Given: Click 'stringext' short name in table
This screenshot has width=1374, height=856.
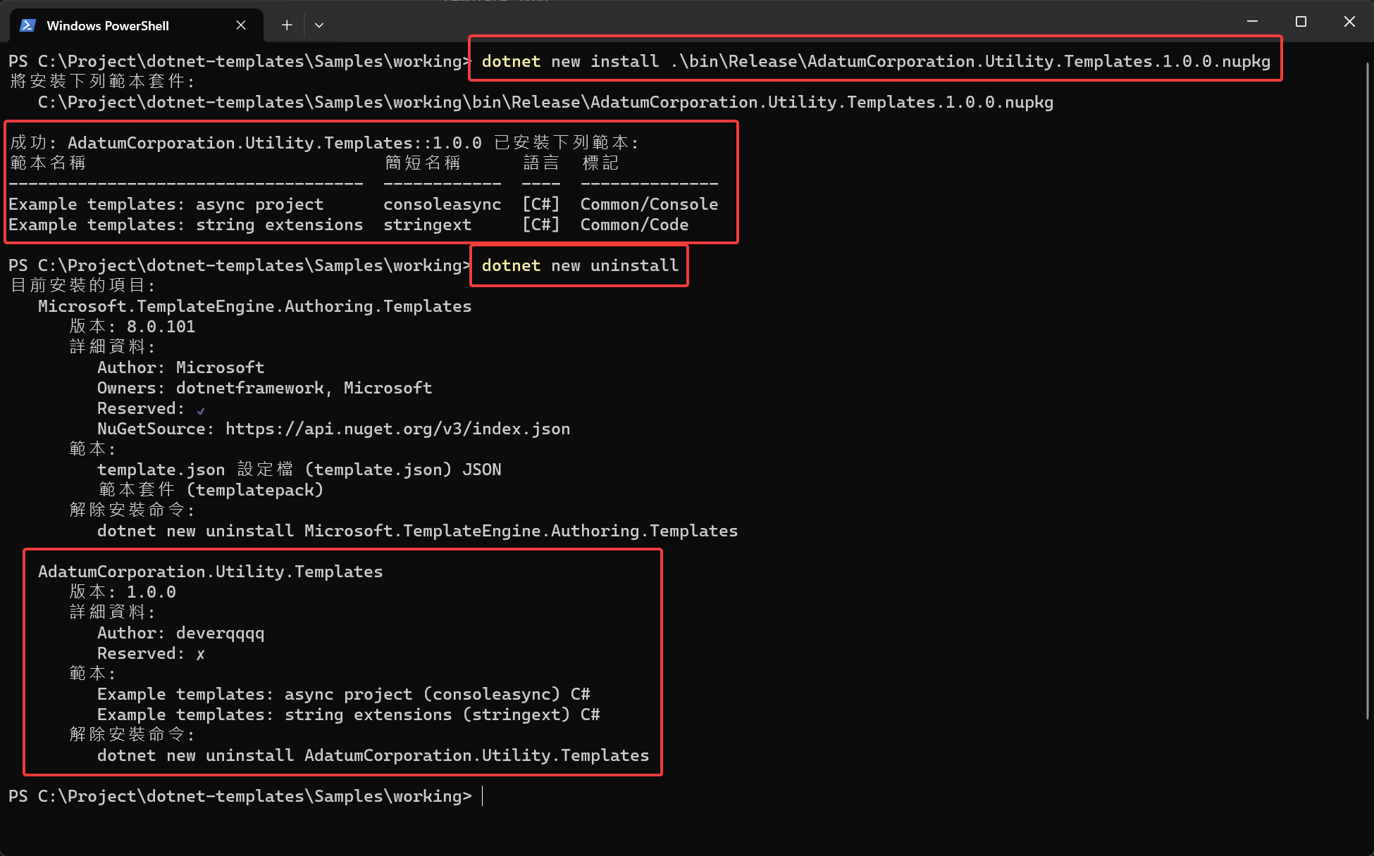Looking at the screenshot, I should pyautogui.click(x=427, y=225).
